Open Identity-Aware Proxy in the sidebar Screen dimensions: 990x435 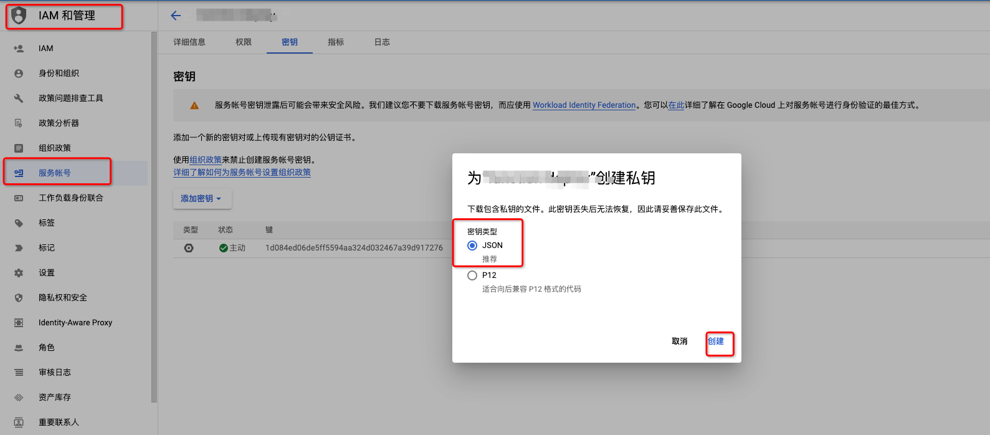(x=75, y=322)
